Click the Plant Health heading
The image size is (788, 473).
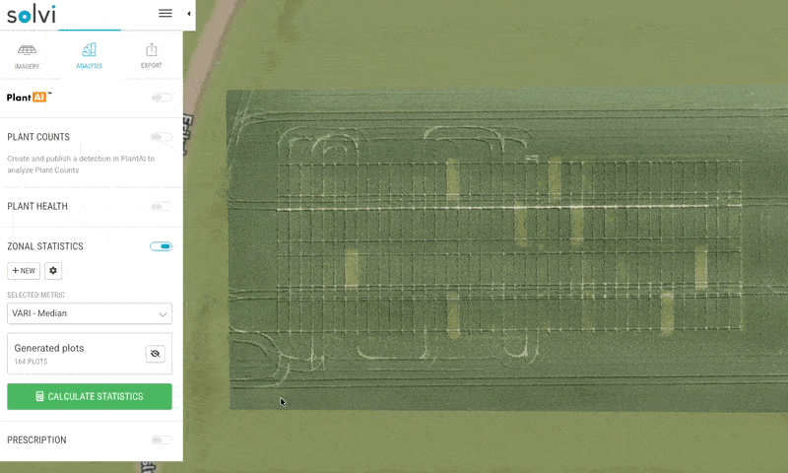[x=37, y=206]
